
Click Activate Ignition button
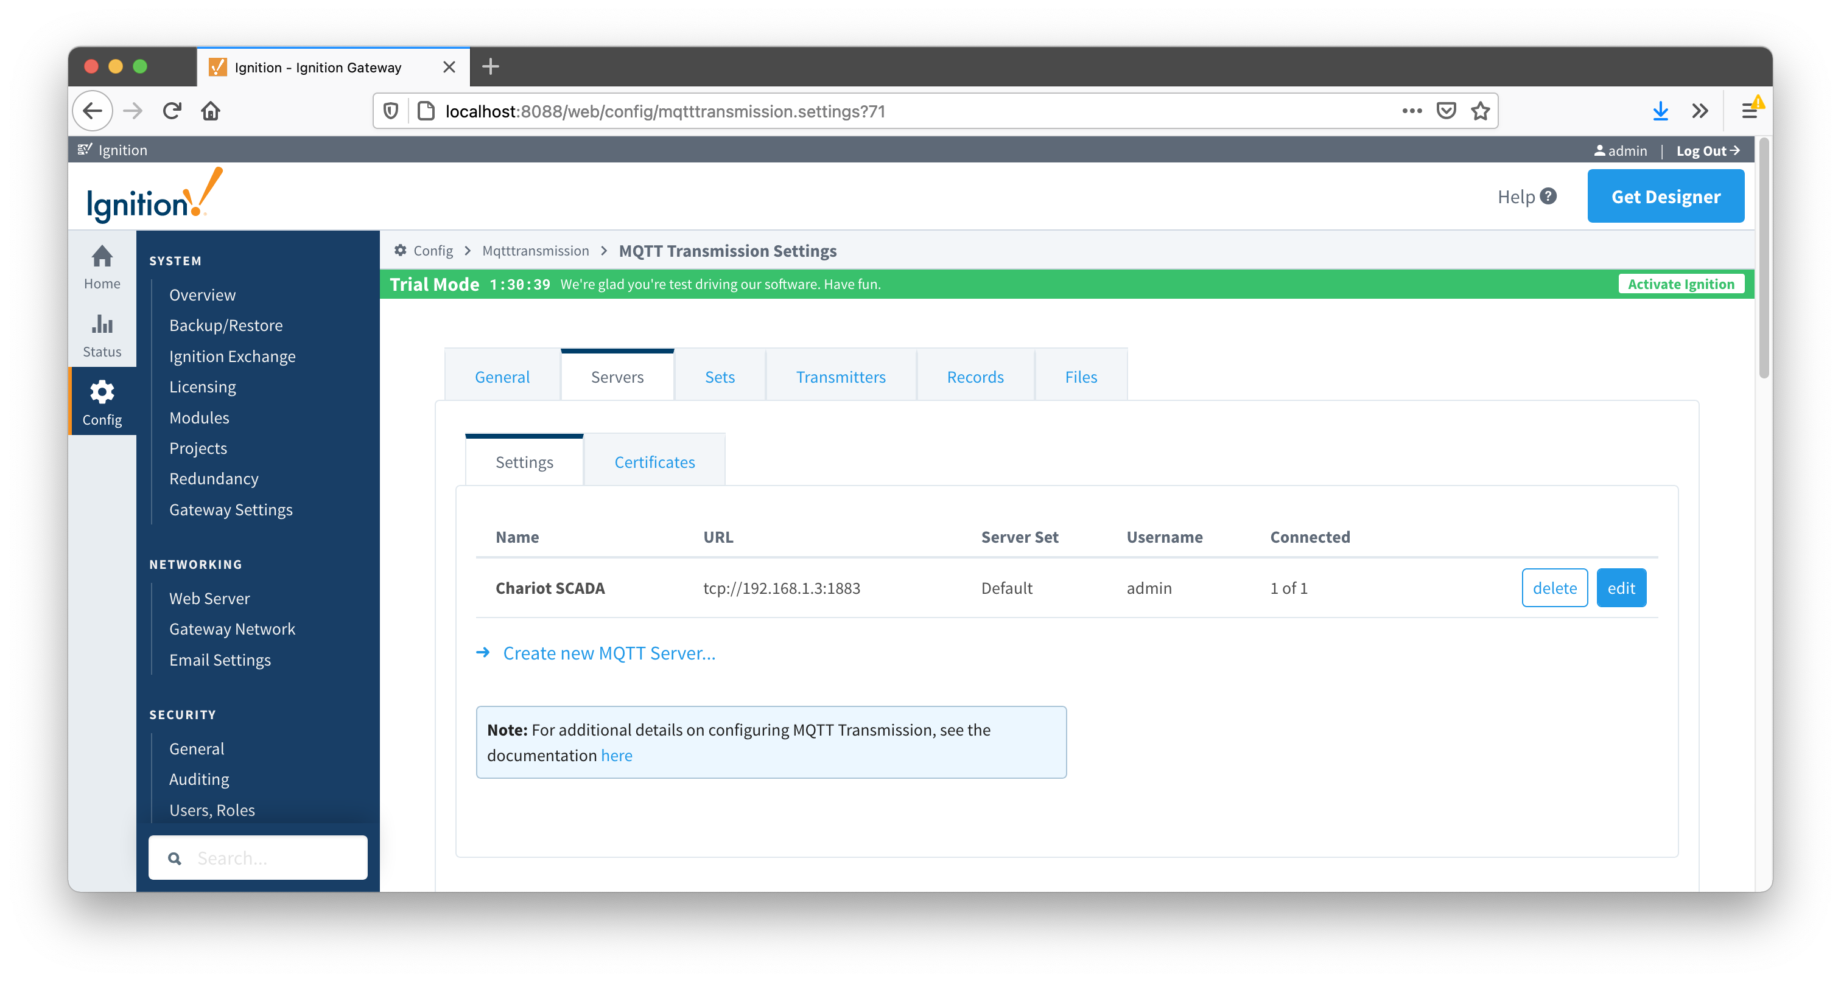click(x=1681, y=284)
